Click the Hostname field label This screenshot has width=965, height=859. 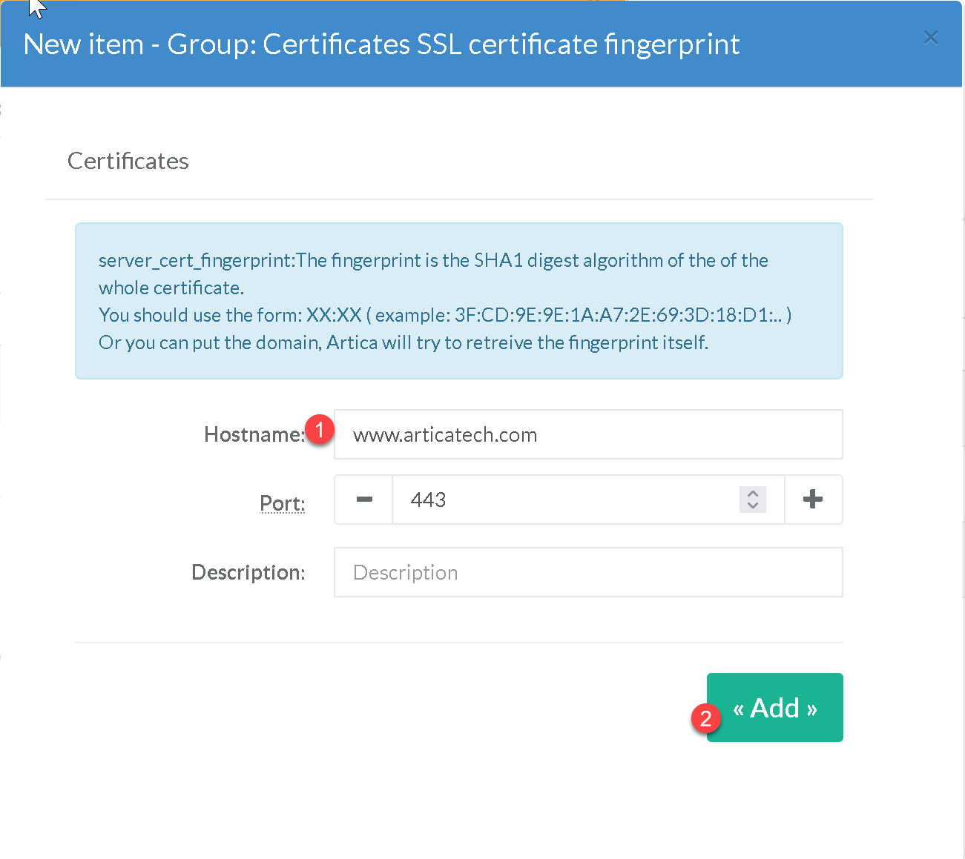[x=253, y=434]
